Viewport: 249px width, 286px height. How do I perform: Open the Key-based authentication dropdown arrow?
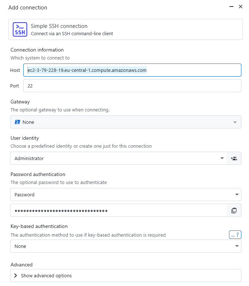(x=237, y=246)
